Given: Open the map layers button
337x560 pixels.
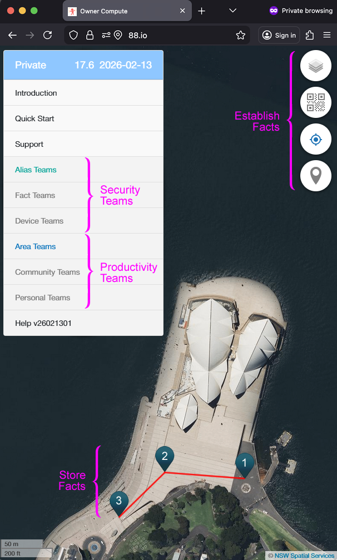Looking at the screenshot, I should [x=315, y=66].
